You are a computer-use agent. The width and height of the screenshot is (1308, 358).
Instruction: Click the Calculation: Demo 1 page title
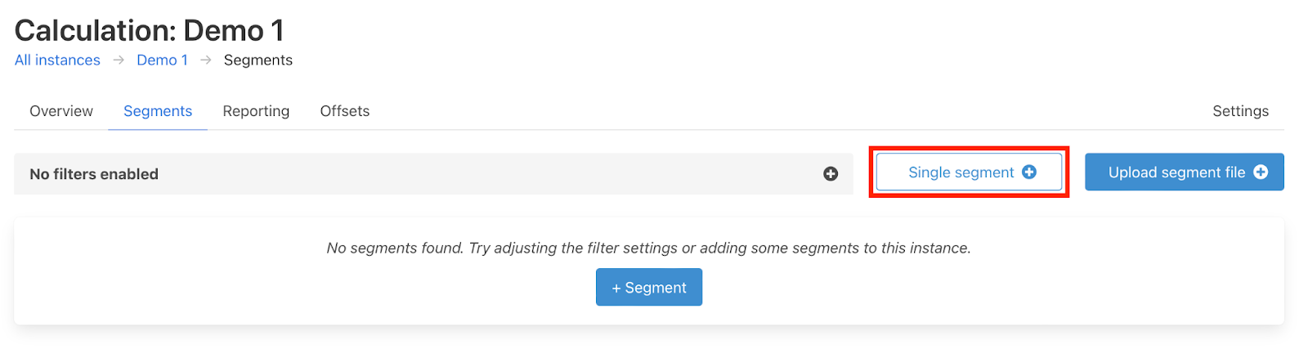tap(150, 31)
